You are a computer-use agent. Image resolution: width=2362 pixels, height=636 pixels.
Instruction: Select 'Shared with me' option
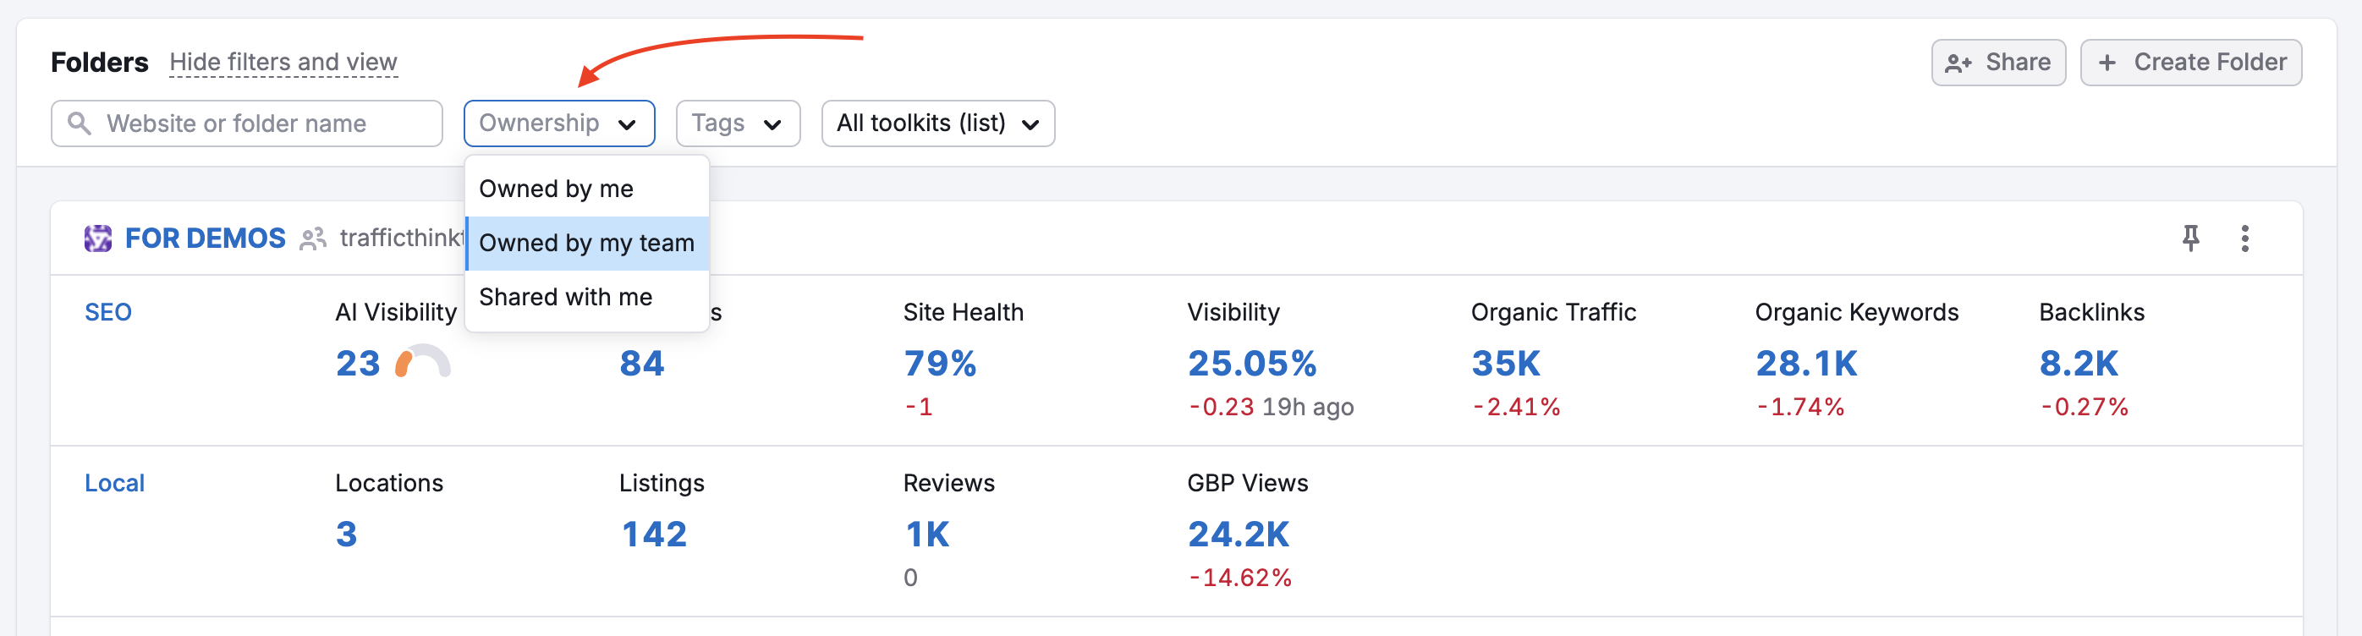tap(566, 297)
